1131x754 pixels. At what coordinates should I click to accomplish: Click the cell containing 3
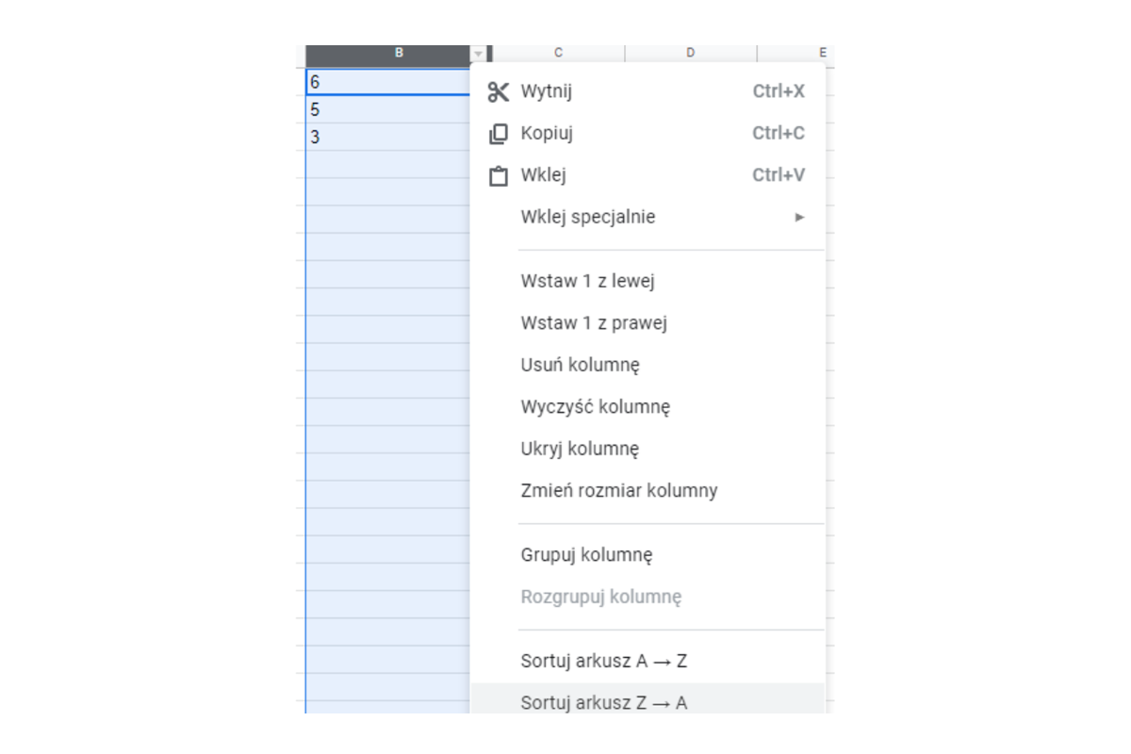tap(386, 137)
